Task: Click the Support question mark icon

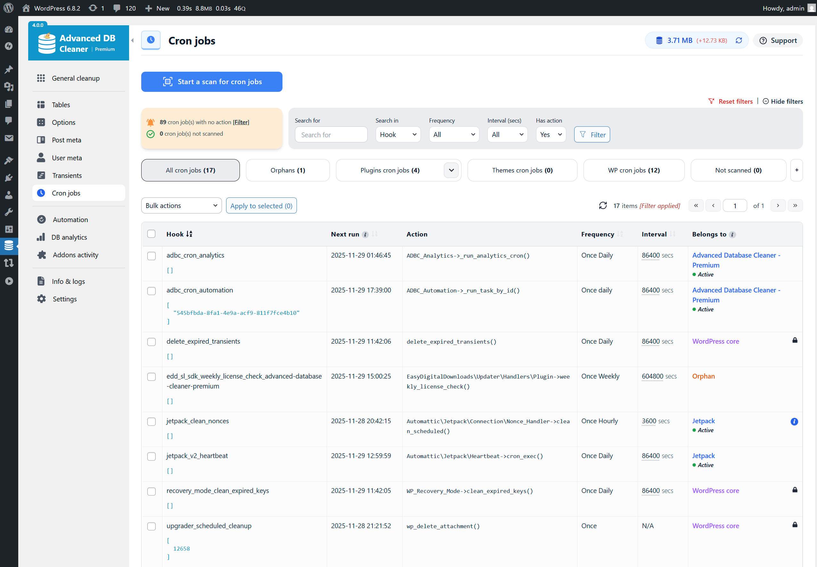Action: click(763, 40)
